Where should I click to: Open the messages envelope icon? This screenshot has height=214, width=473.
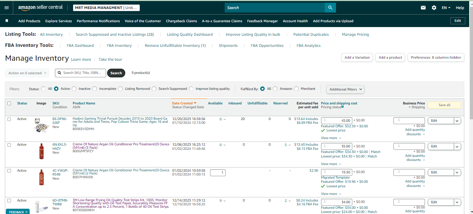(x=423, y=8)
